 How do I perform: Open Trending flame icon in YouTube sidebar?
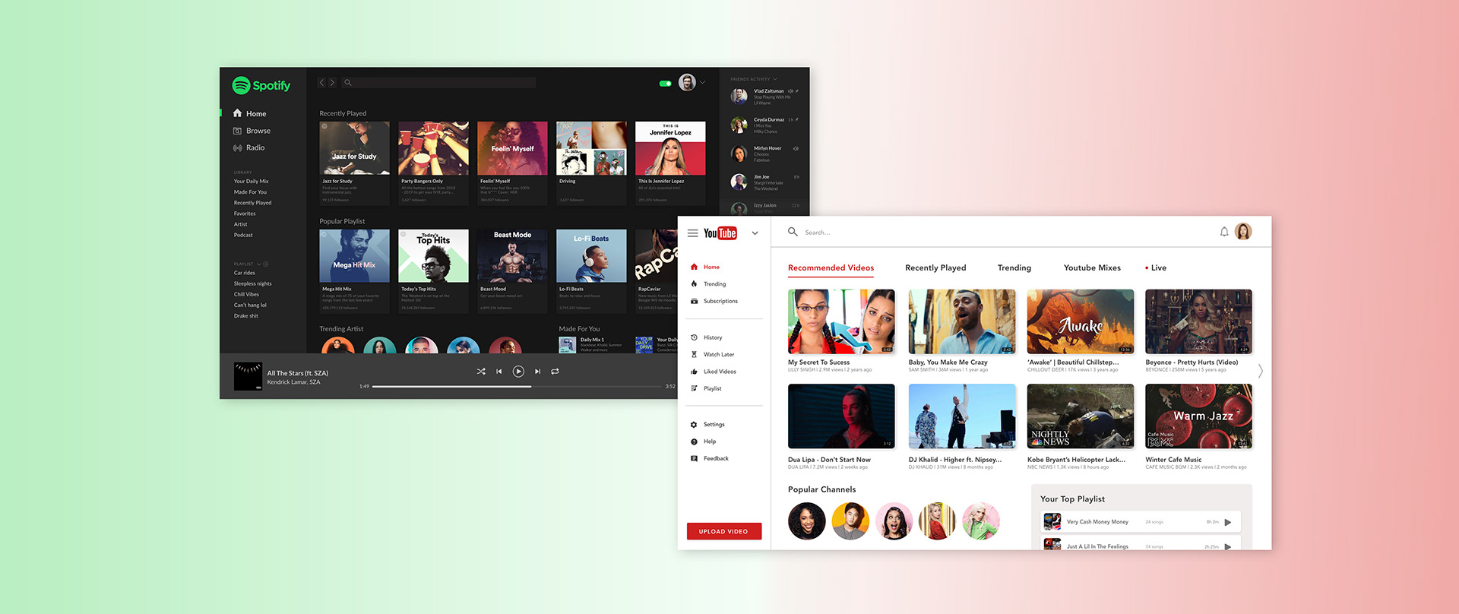pos(694,284)
